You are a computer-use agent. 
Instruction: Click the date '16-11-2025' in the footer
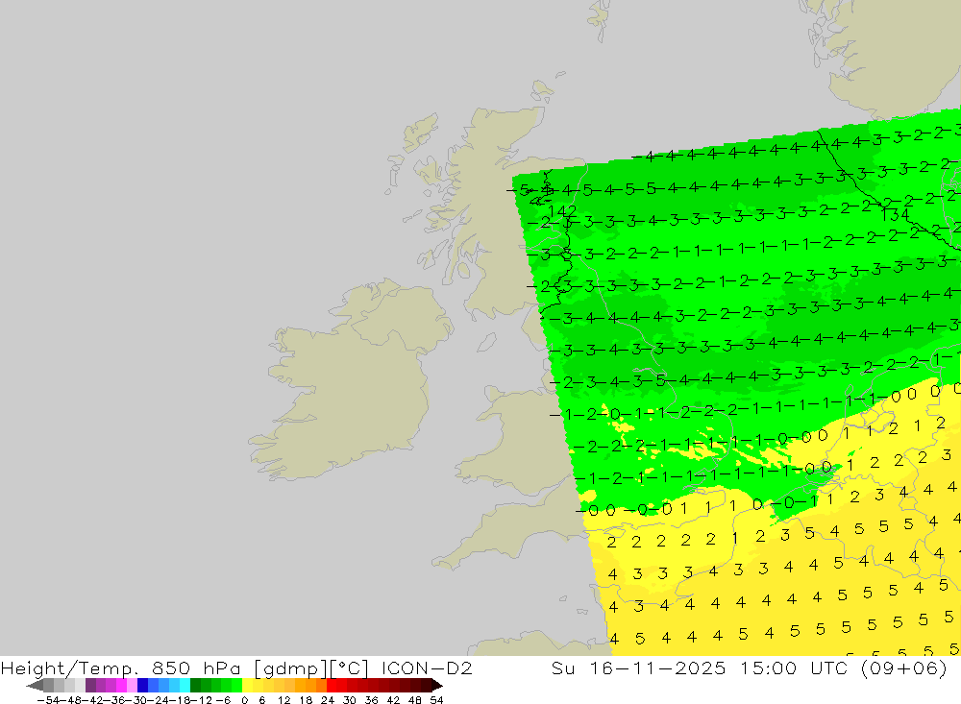(x=657, y=668)
